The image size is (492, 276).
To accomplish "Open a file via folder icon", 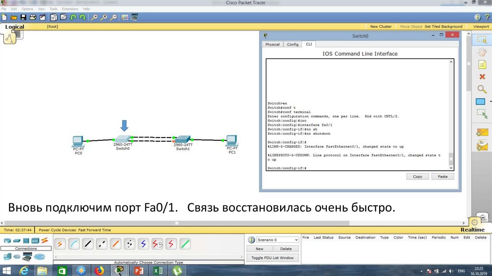I will [14, 17].
